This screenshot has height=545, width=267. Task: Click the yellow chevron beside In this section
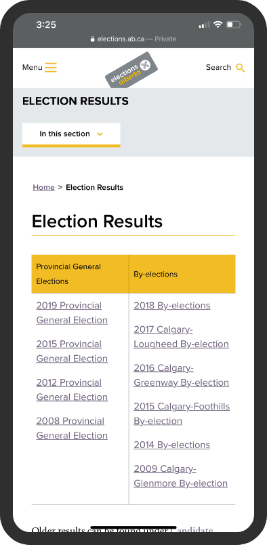[x=100, y=134]
